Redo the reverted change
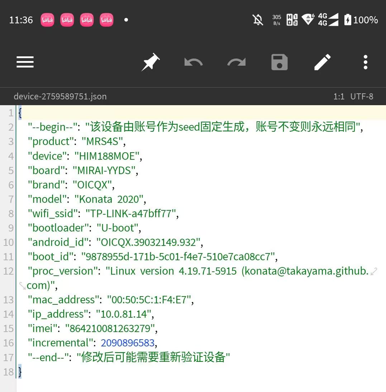The image size is (386, 392). click(x=236, y=62)
